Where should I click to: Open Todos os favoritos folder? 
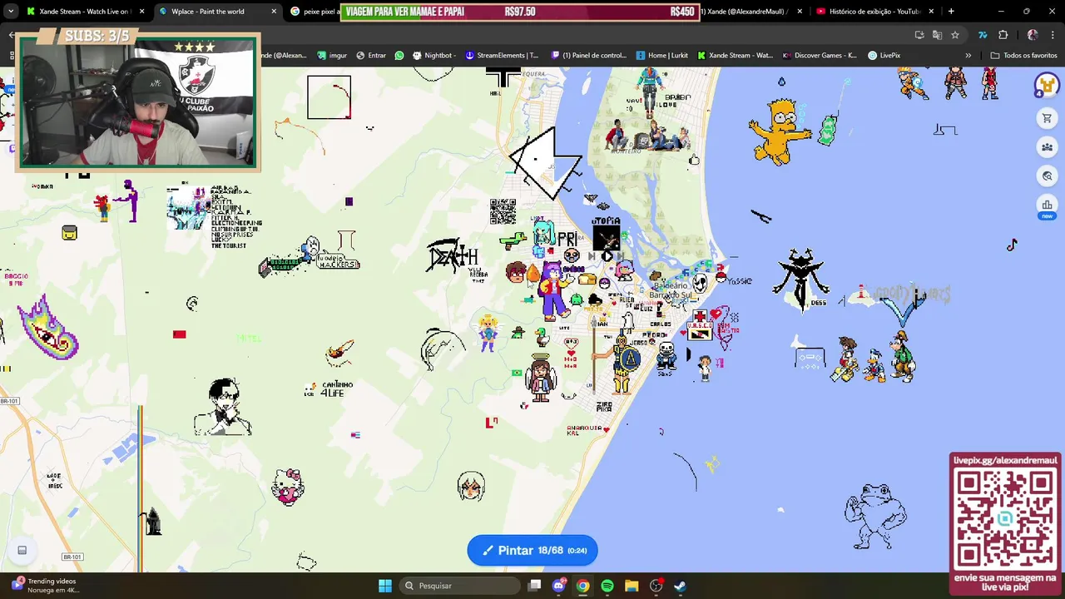[1023, 56]
